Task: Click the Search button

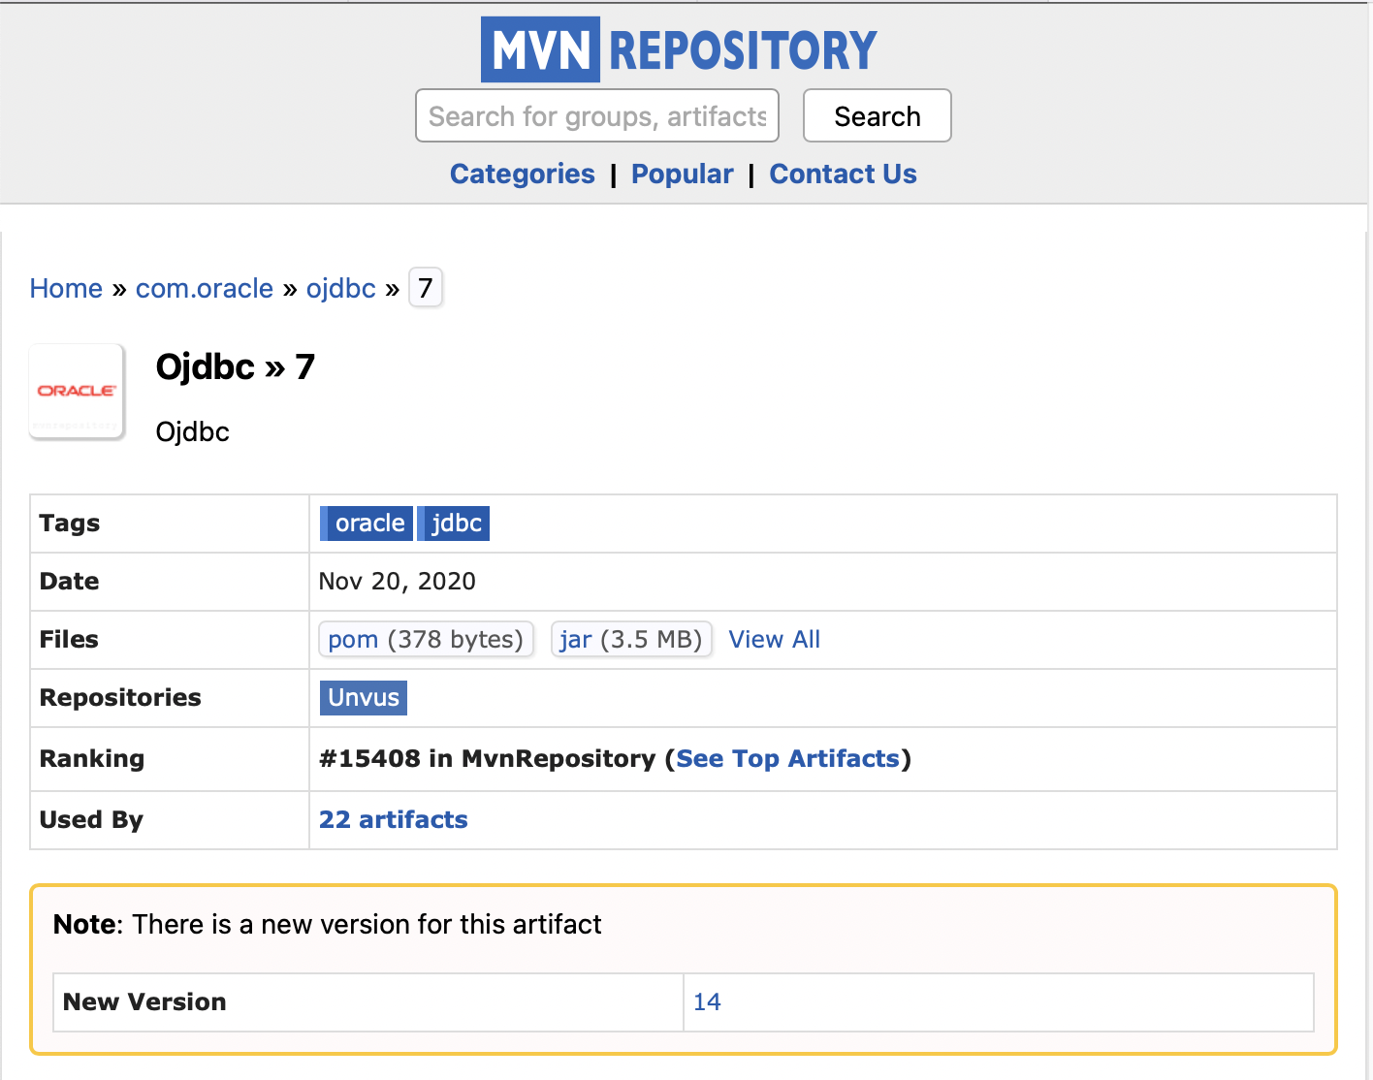Action: point(878,115)
